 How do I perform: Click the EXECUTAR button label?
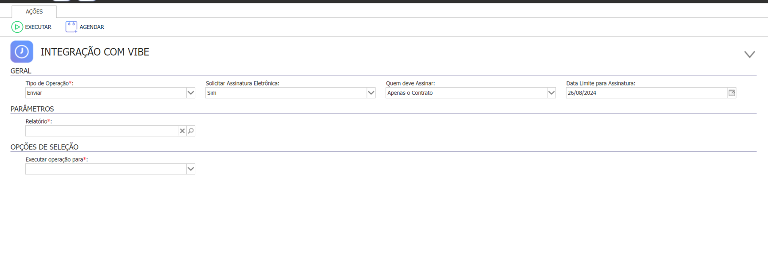[x=38, y=27]
